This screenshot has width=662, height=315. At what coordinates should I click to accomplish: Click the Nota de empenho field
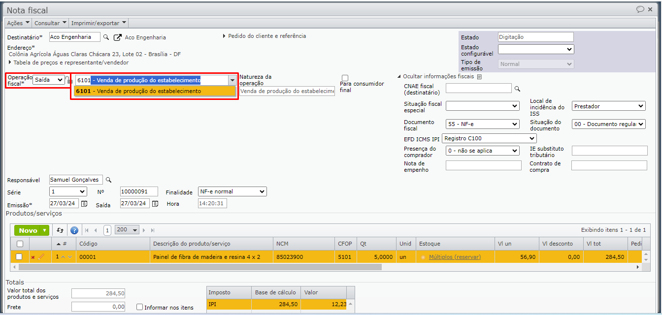pyautogui.click(x=483, y=165)
